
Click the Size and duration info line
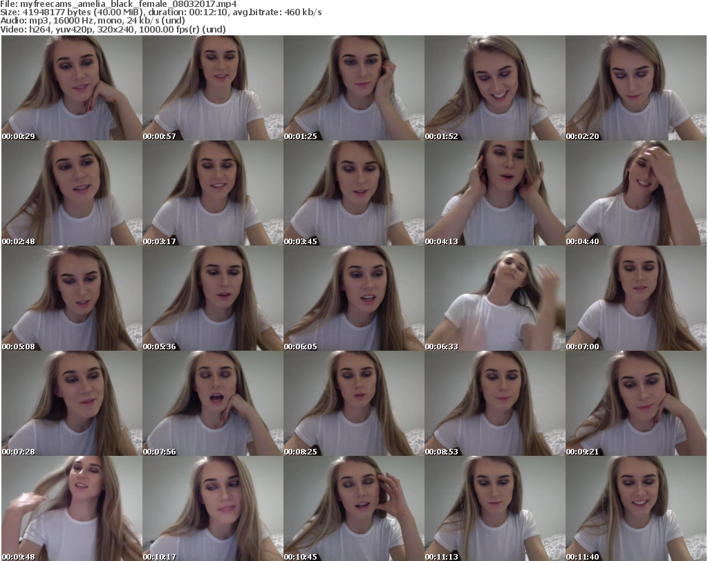tap(160, 12)
